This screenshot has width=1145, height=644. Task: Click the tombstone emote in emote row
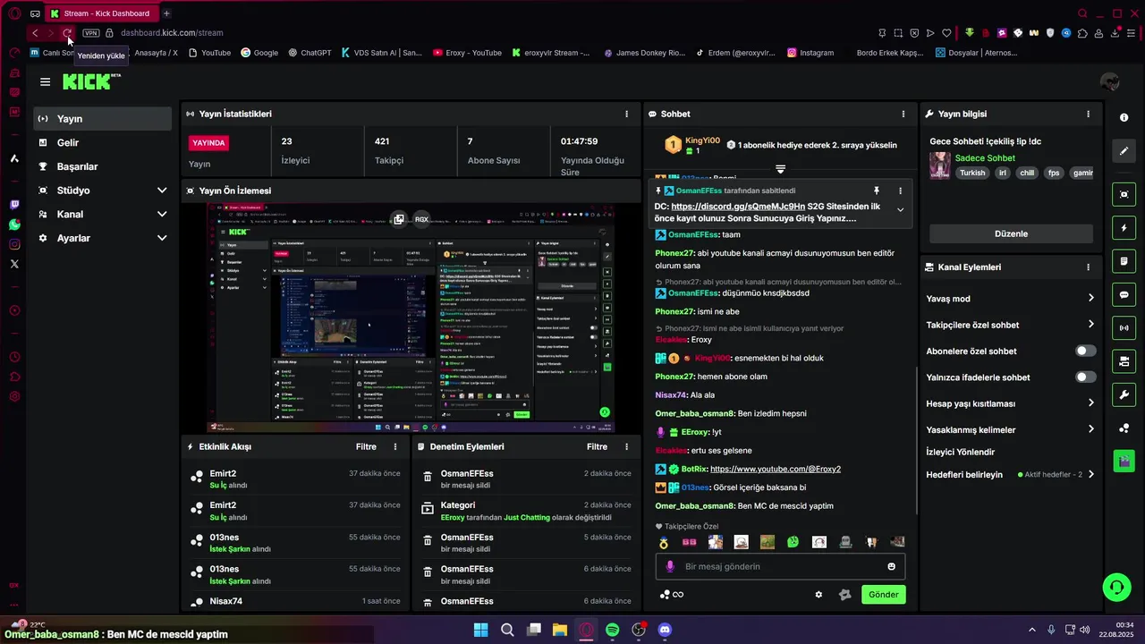pyautogui.click(x=844, y=542)
